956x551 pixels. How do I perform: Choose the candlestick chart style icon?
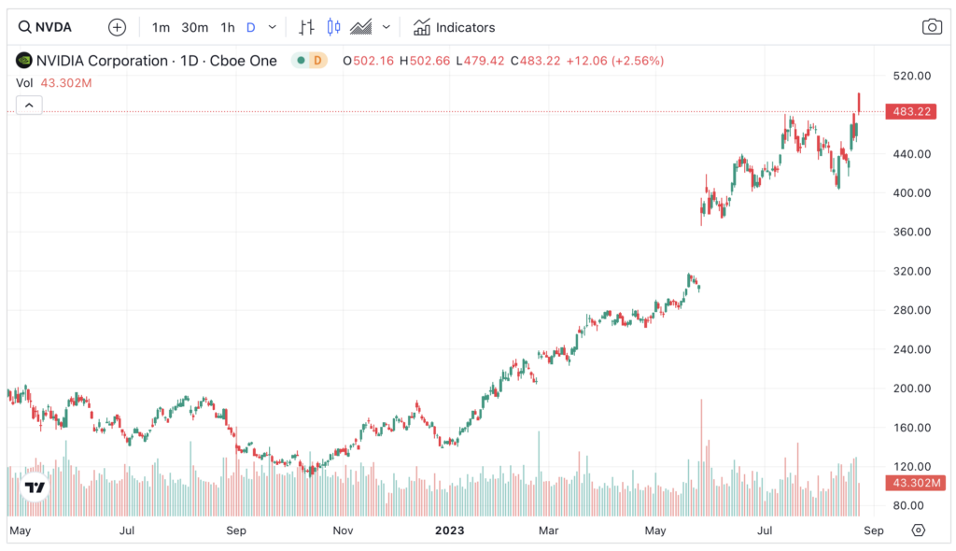[333, 27]
